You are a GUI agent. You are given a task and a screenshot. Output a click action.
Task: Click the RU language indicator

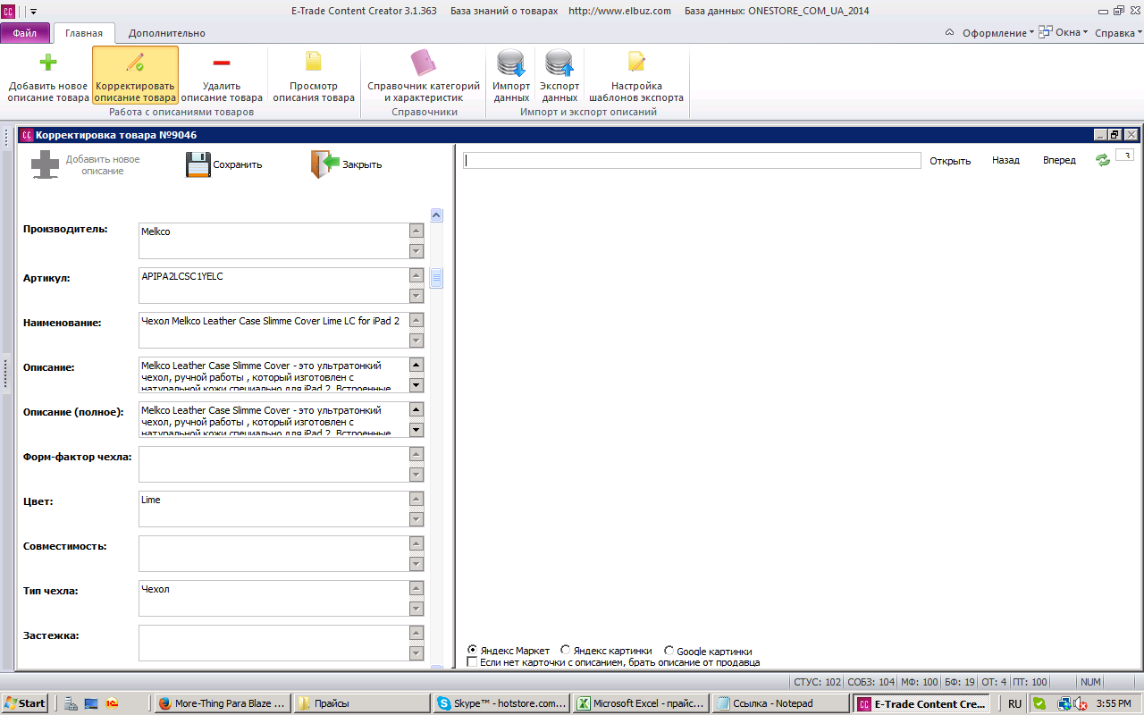pos(1014,703)
